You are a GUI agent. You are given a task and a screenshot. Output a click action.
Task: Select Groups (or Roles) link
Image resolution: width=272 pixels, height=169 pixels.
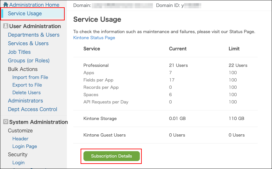(29, 60)
